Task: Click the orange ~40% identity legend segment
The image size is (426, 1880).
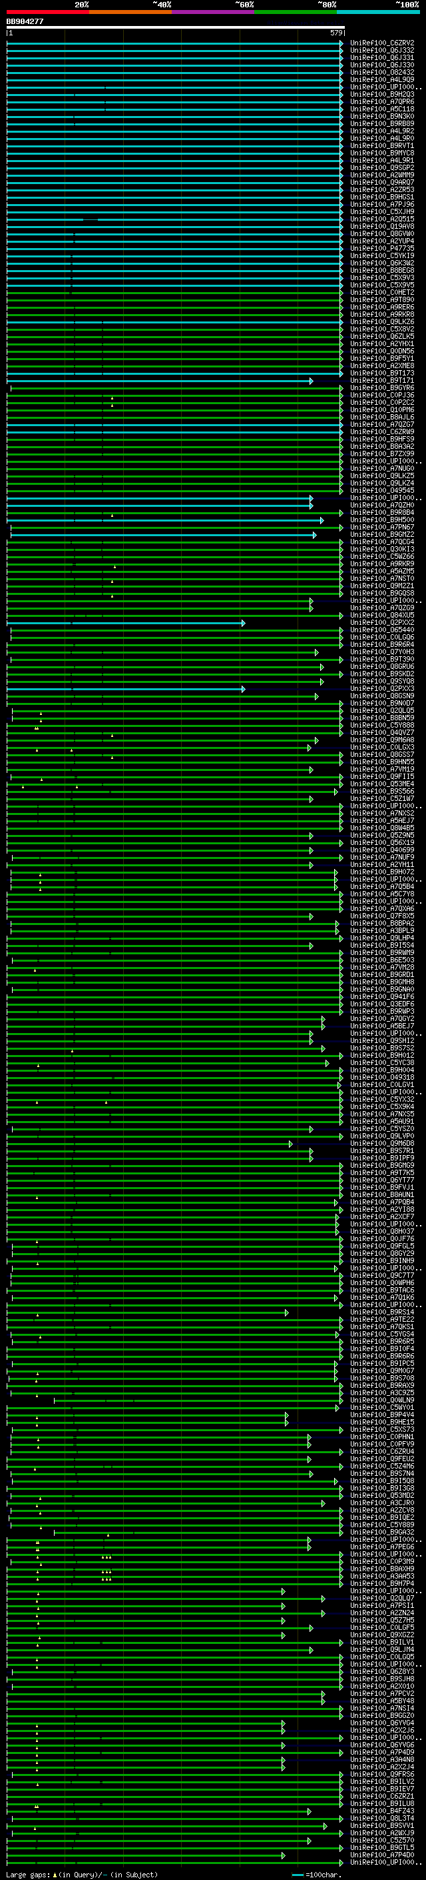Action: click(x=130, y=12)
